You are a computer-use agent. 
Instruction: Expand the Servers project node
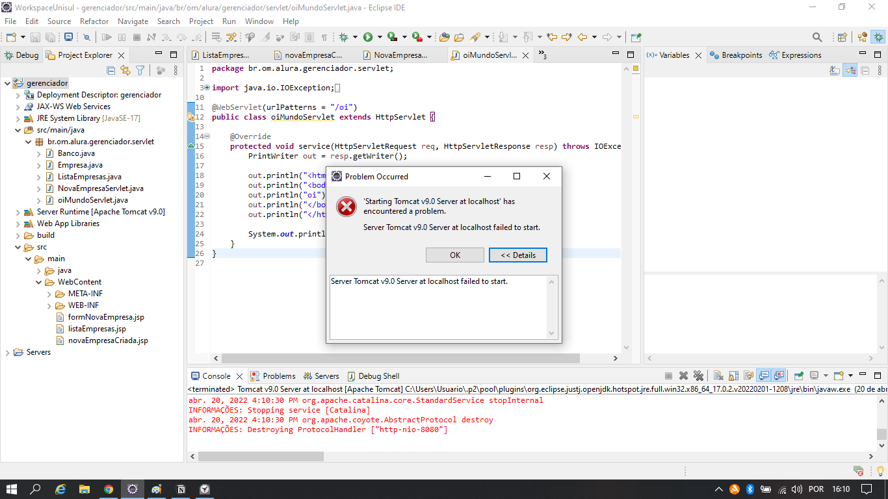tap(8, 352)
